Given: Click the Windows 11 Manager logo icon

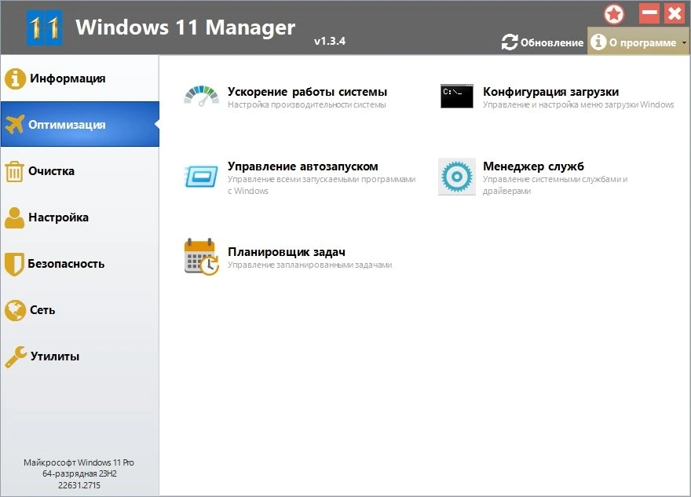Looking at the screenshot, I should (x=44, y=28).
